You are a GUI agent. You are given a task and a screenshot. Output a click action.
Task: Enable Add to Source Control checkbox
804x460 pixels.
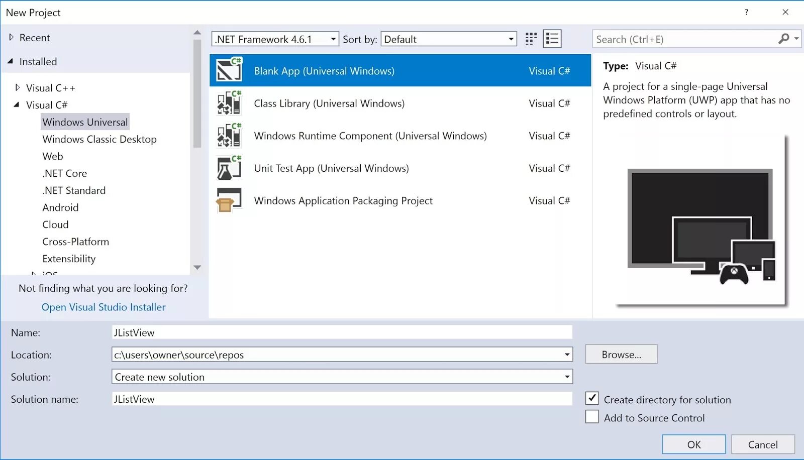[592, 417]
